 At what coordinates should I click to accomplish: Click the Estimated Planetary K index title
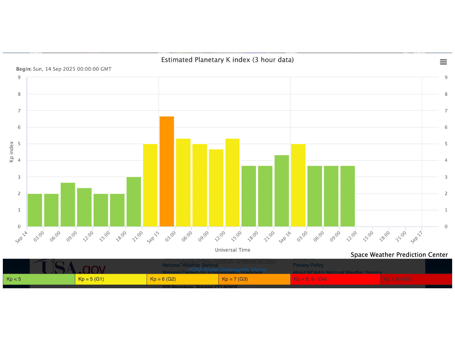click(227, 60)
